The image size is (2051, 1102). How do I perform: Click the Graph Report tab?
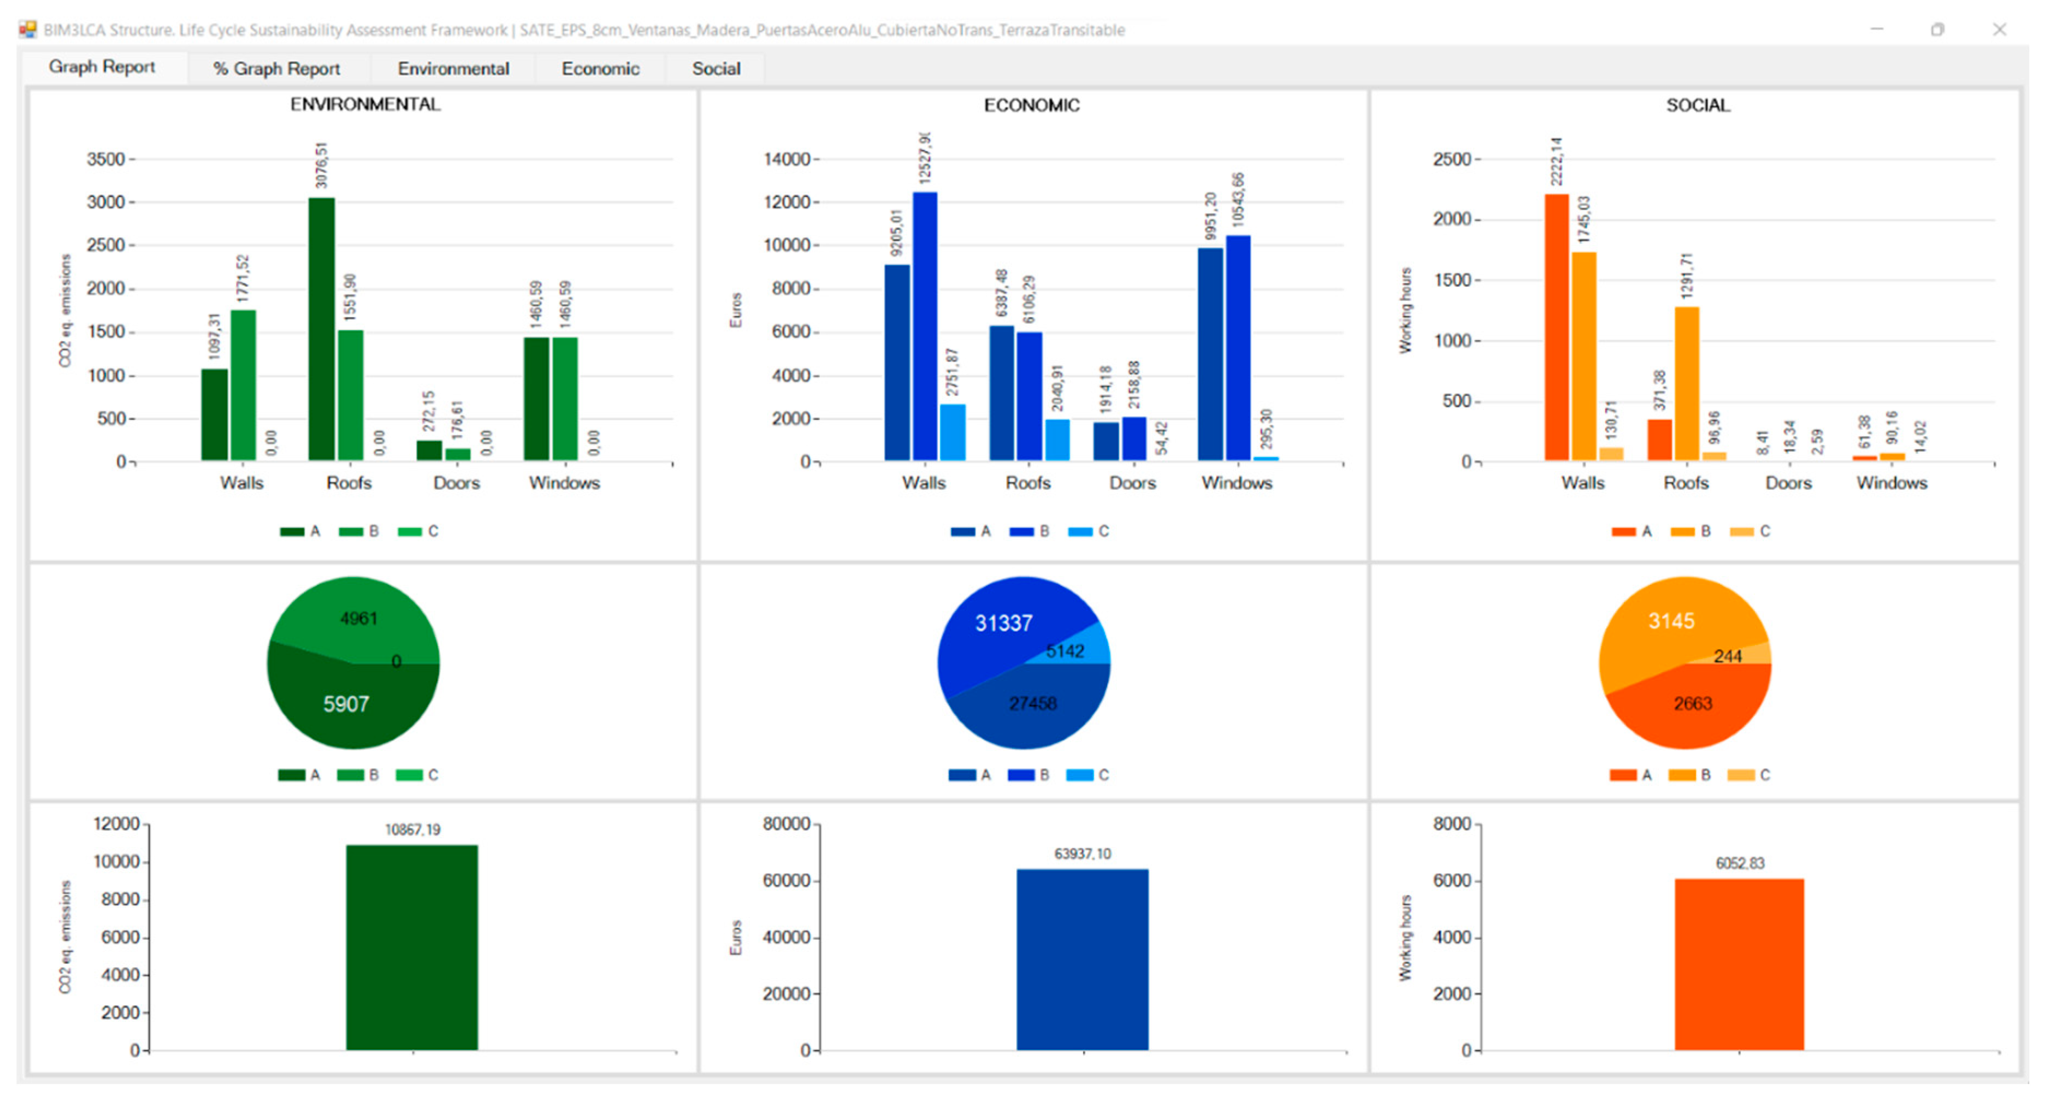102,67
